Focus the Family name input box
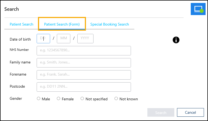 point(84,63)
